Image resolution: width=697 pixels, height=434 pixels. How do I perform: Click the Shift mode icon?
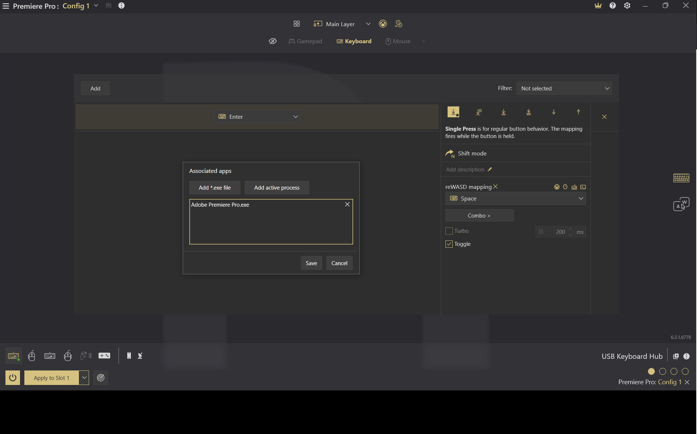click(450, 154)
